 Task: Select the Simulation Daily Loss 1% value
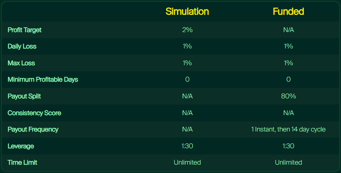pyautogui.click(x=187, y=46)
